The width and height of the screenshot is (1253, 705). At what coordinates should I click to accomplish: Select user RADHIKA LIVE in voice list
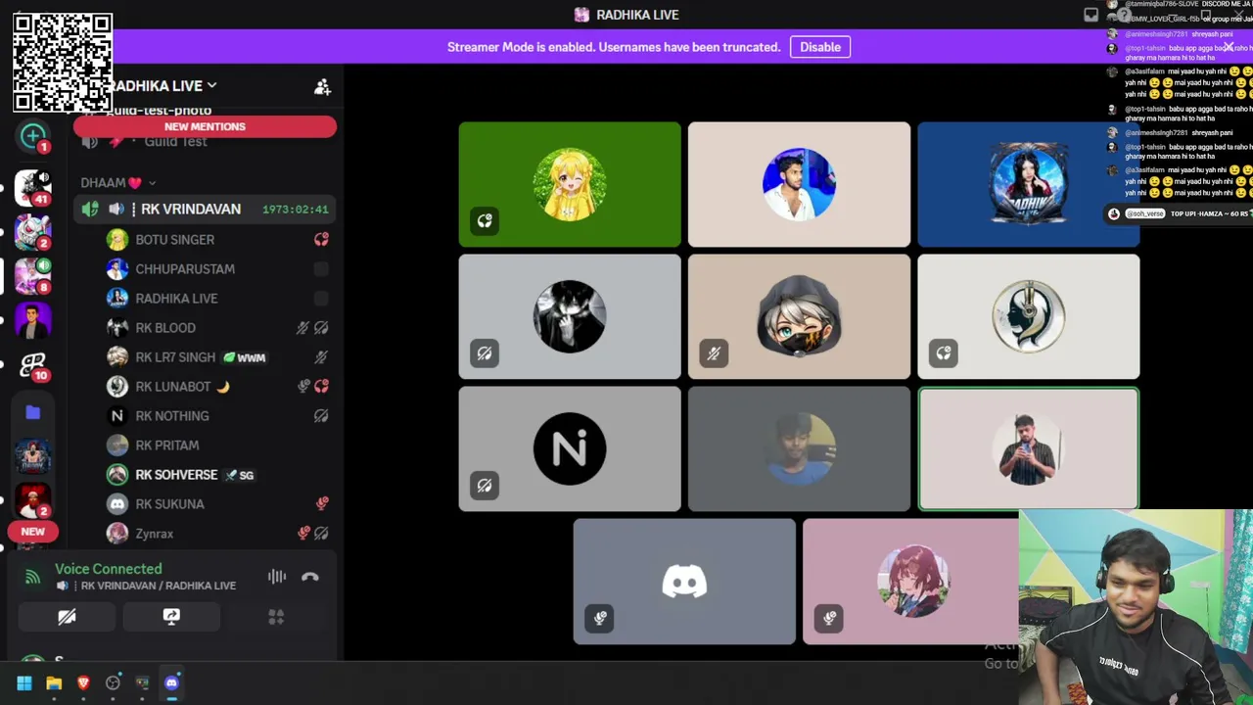[x=216, y=299]
